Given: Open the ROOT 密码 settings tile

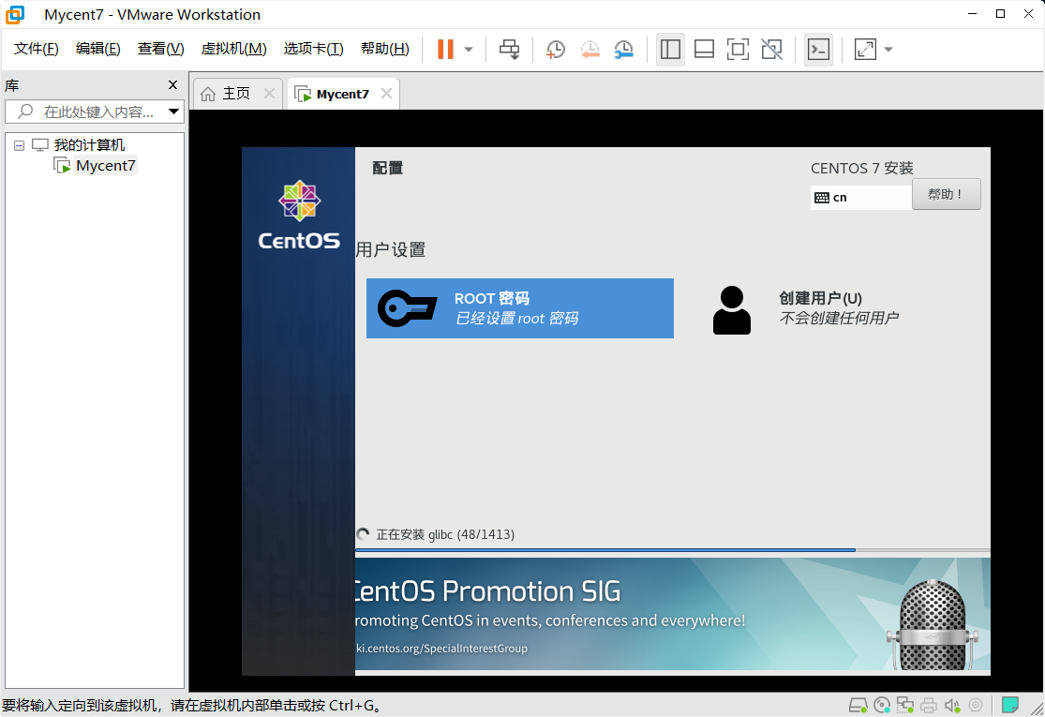Looking at the screenshot, I should click(x=520, y=308).
